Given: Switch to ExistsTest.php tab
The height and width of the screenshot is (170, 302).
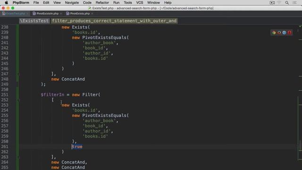Looking at the screenshot, I should click(x=16, y=14).
